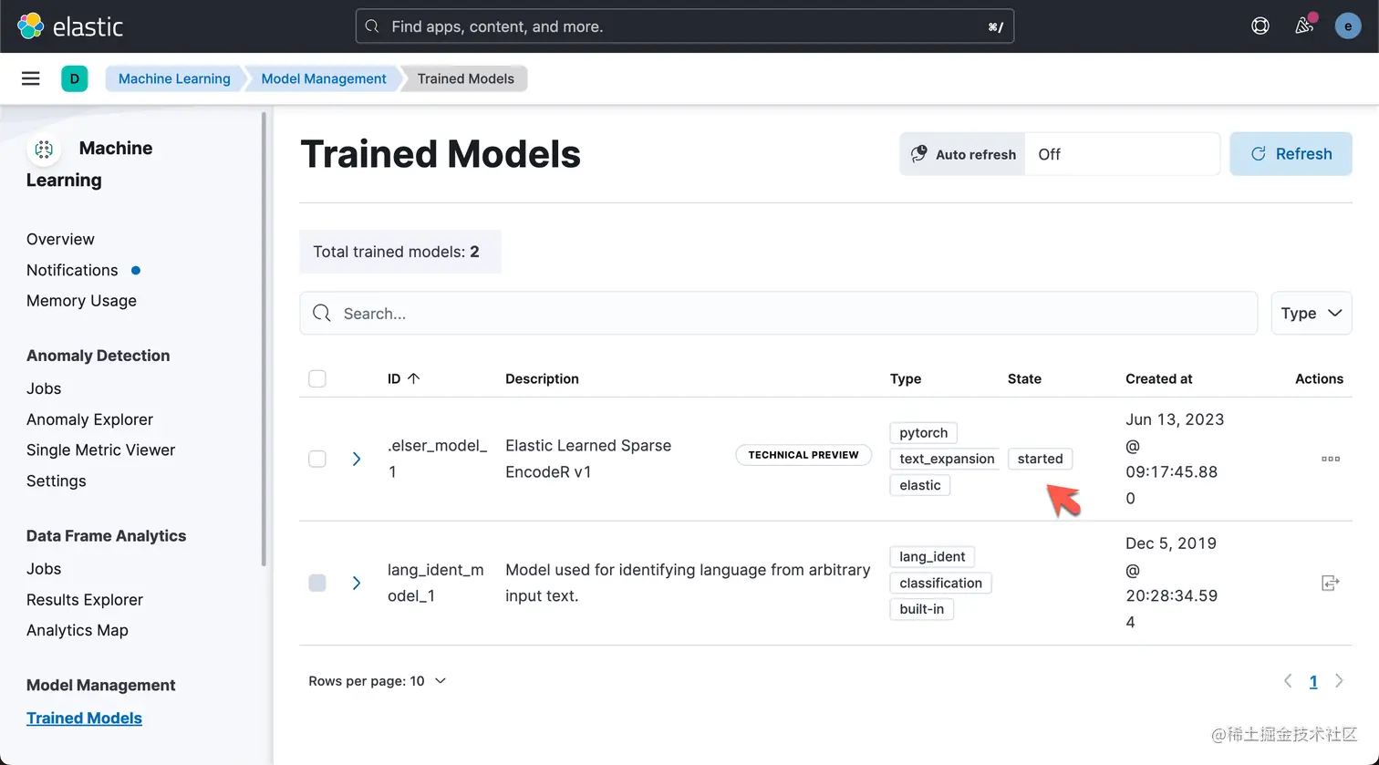1379x765 pixels.
Task: Expand the .elser_model_1 row details
Action: [357, 459]
